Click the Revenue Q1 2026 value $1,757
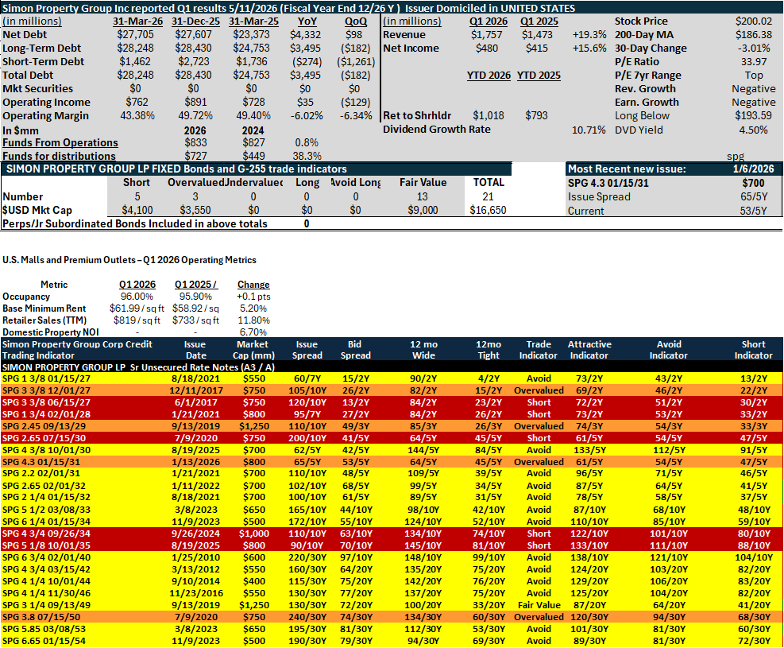The image size is (784, 648). (486, 34)
